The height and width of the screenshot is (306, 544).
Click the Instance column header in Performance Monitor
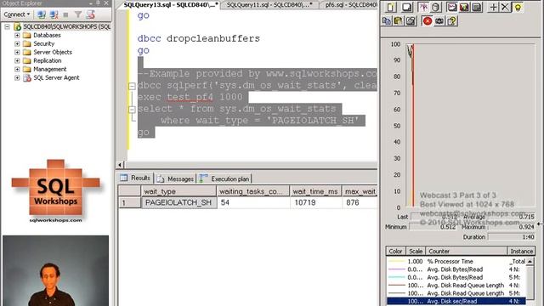[521, 252]
